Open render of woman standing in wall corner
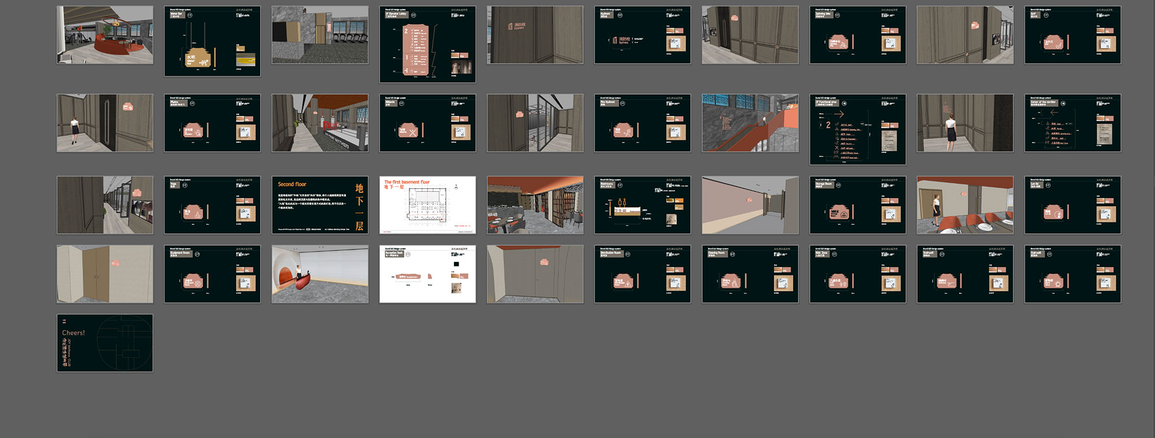The width and height of the screenshot is (1155, 438). coord(965,123)
